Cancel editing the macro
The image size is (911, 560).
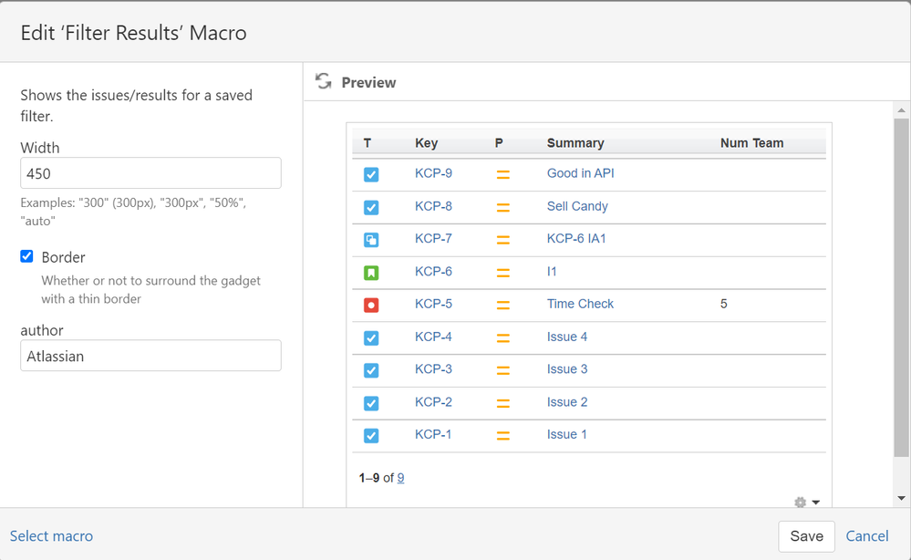(x=866, y=536)
